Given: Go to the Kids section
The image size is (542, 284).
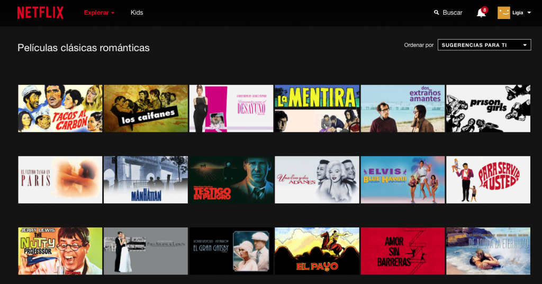Looking at the screenshot, I should (x=137, y=13).
